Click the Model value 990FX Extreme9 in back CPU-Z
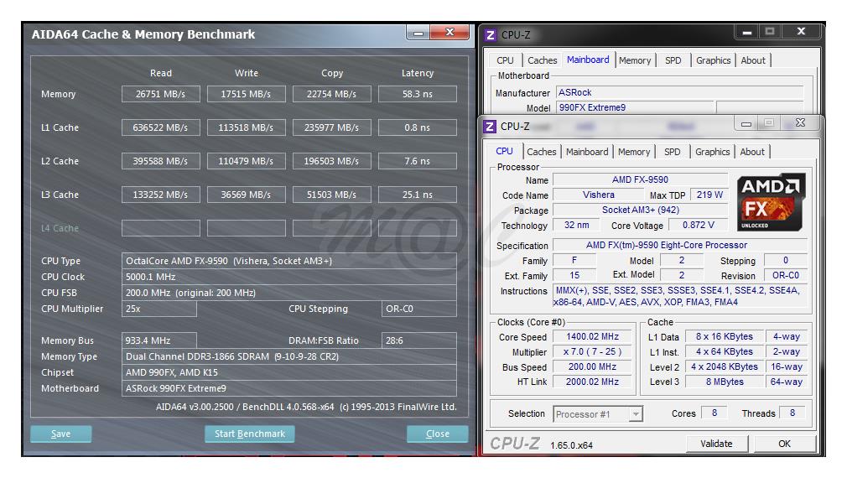Screen dimensions: 847x478 click(635, 107)
